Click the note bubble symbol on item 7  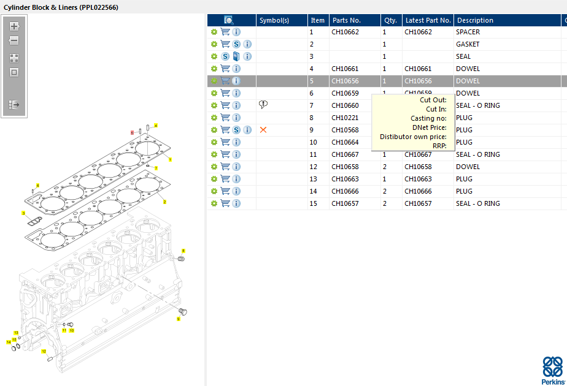[x=263, y=105]
